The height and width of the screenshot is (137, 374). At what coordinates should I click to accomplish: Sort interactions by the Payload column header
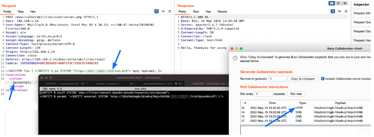pyautogui.click(x=340, y=103)
